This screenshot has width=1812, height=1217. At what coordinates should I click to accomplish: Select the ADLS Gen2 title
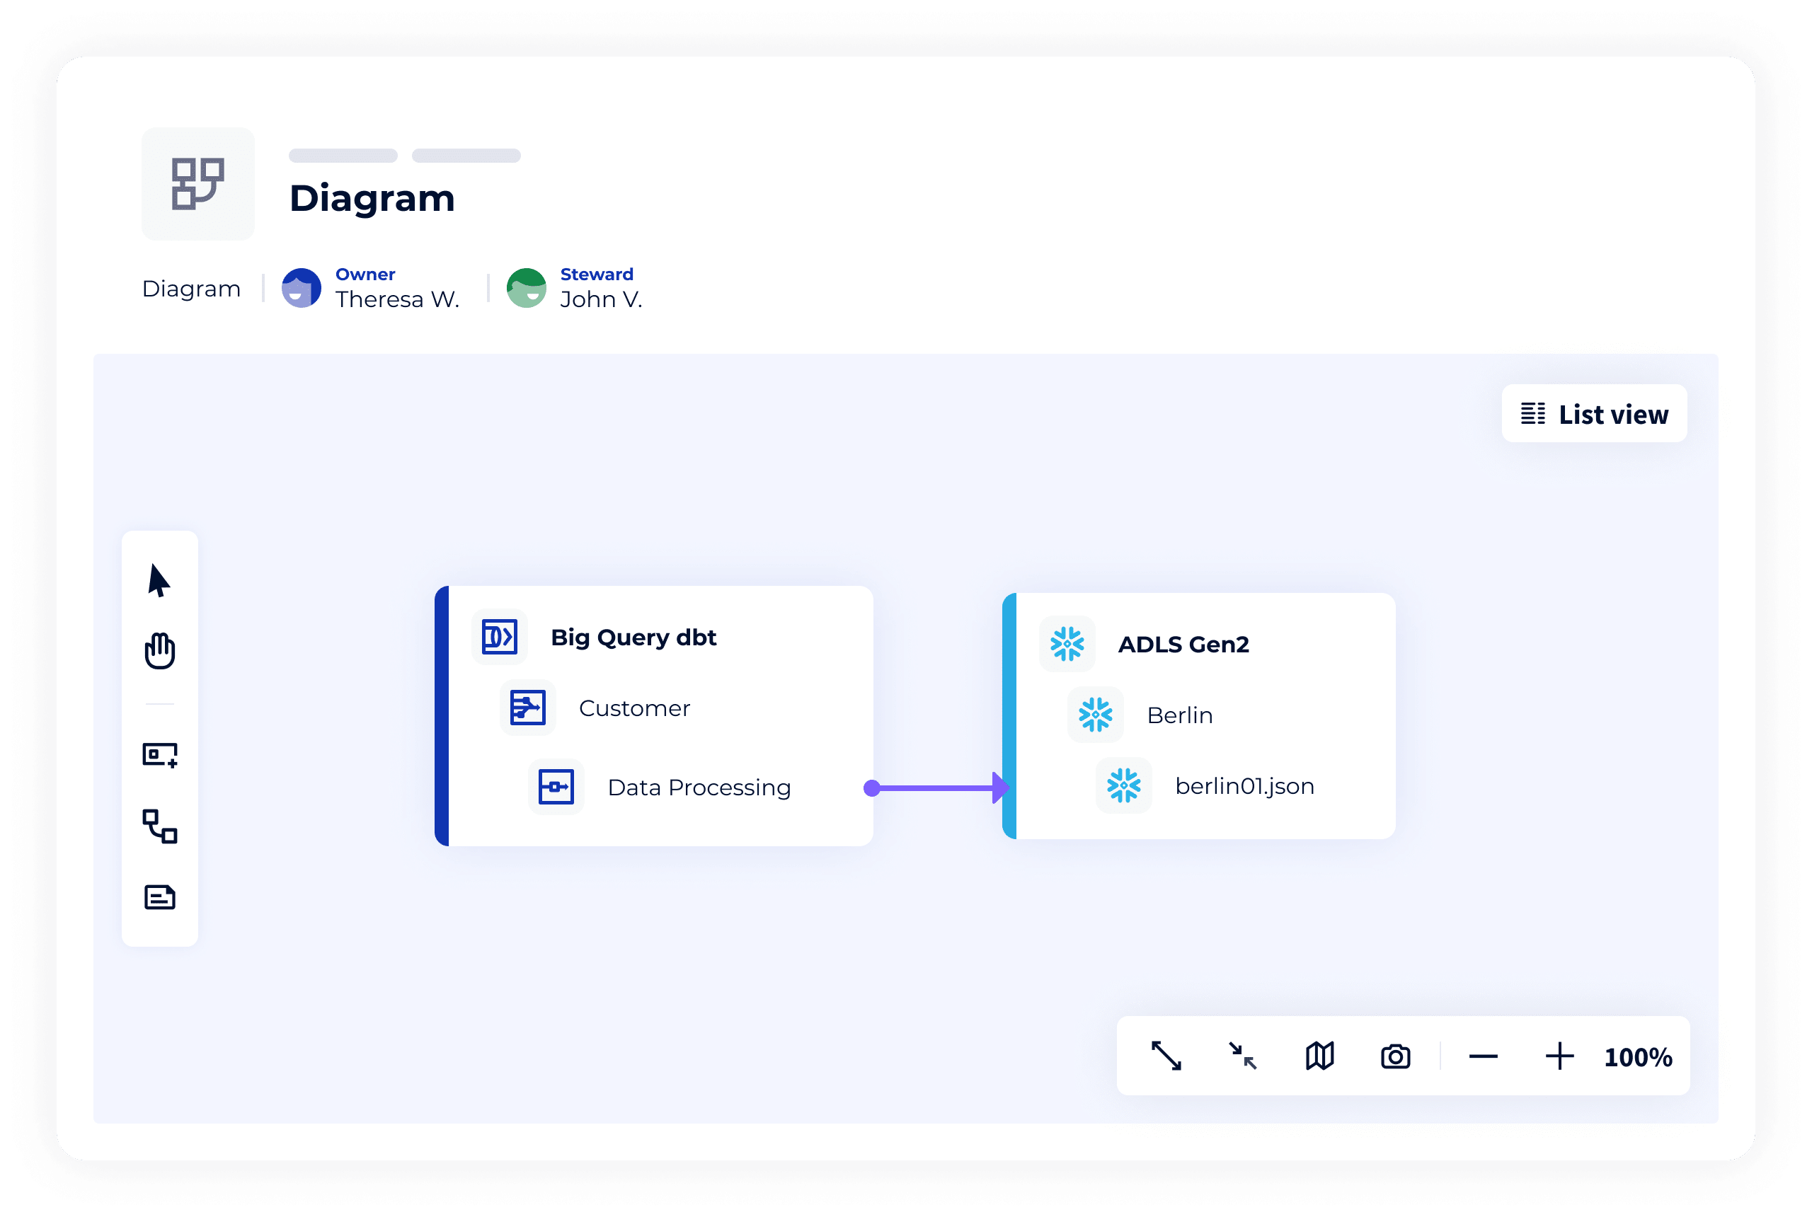(1183, 644)
